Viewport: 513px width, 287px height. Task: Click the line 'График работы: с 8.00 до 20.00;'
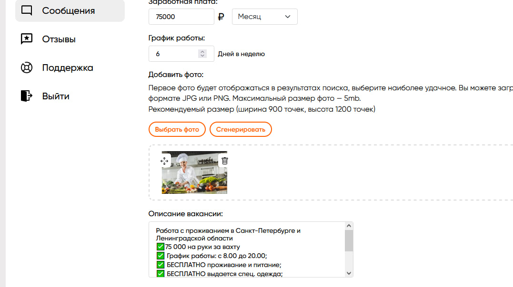217,256
